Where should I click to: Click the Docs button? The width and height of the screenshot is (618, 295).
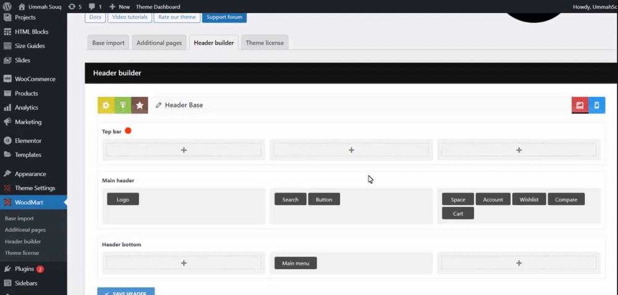(95, 17)
